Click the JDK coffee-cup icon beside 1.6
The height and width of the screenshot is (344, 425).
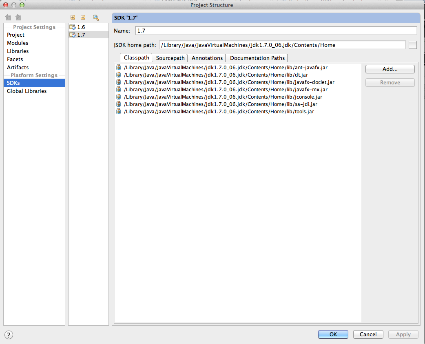[73, 27]
